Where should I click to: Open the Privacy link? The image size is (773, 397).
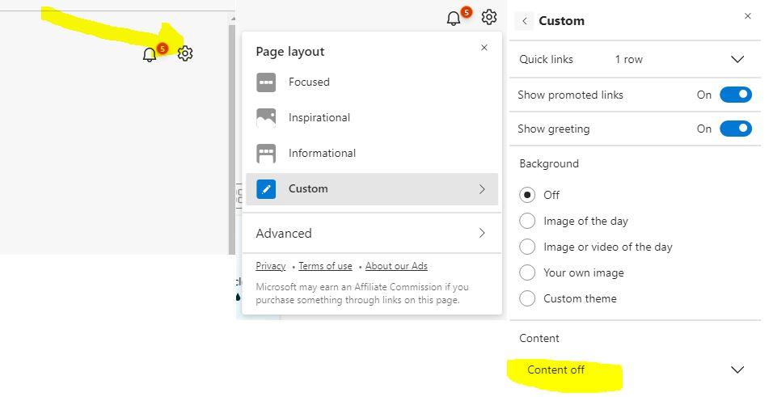pyautogui.click(x=270, y=266)
